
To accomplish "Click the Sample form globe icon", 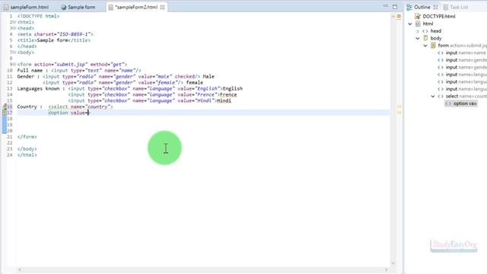I will point(63,7).
